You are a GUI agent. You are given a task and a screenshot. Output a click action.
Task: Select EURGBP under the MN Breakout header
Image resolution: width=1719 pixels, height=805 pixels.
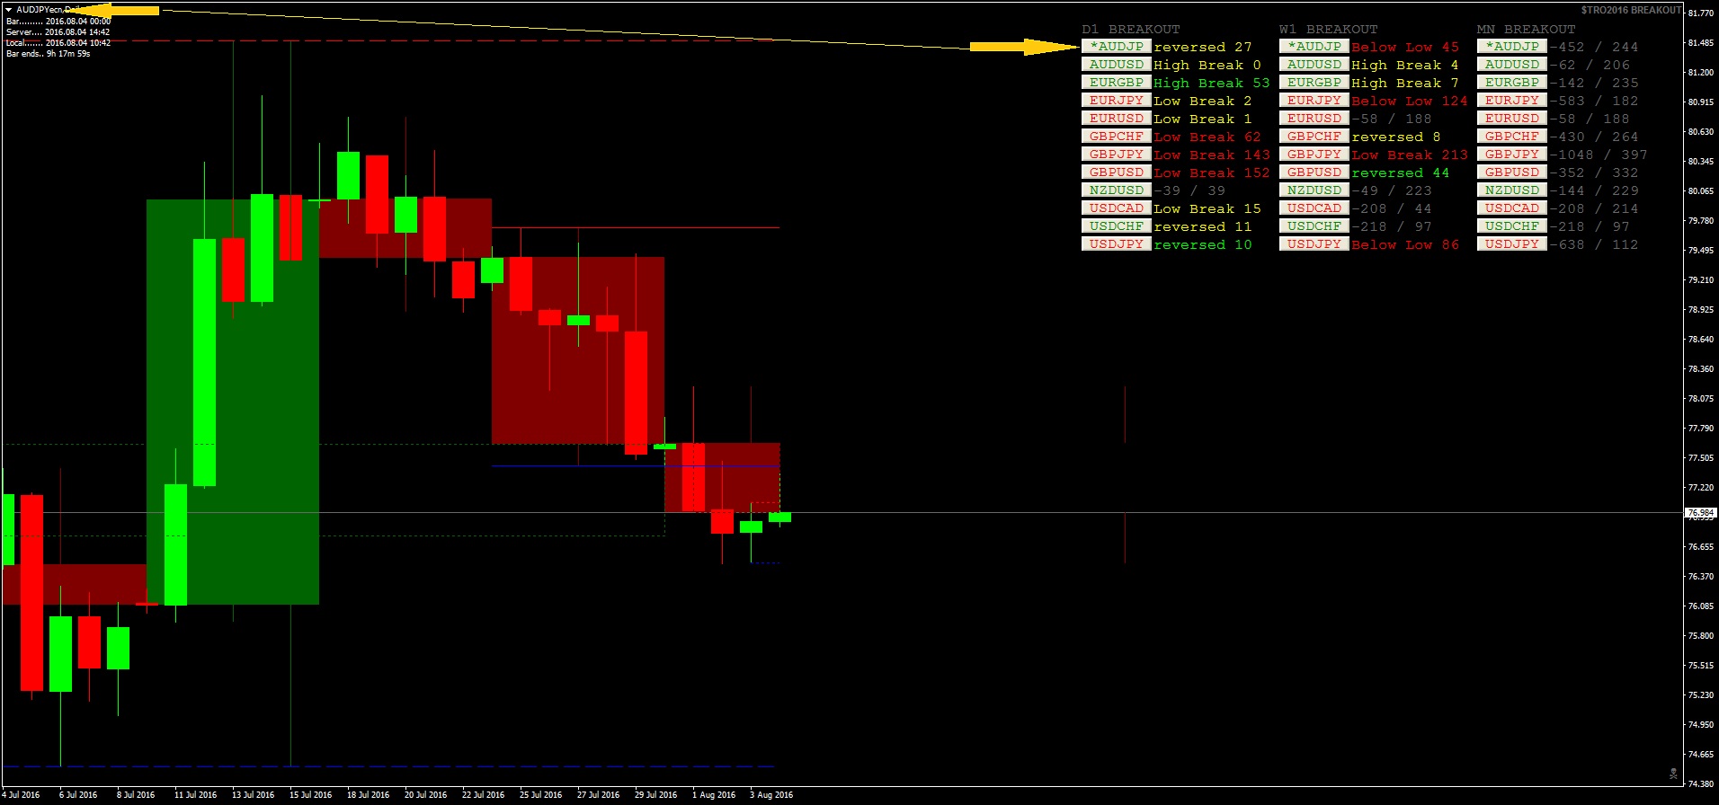tap(1511, 83)
